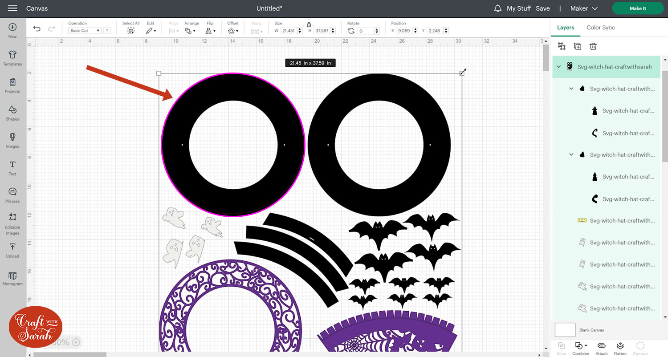
Task: Switch to the Color Sync tab
Action: click(600, 28)
